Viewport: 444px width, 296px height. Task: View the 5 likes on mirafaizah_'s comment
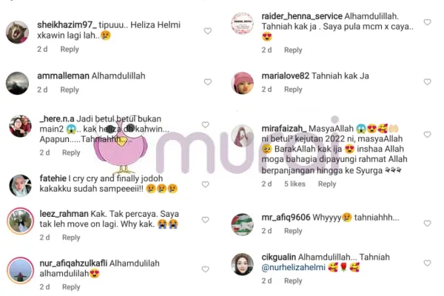point(295,184)
